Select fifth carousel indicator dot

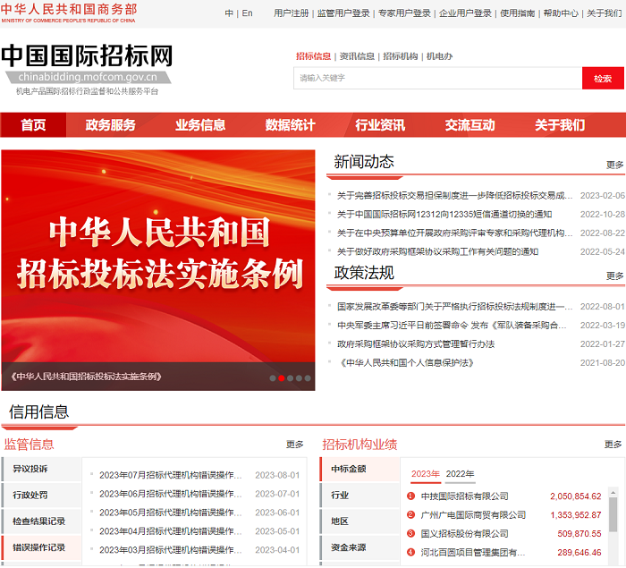(308, 378)
